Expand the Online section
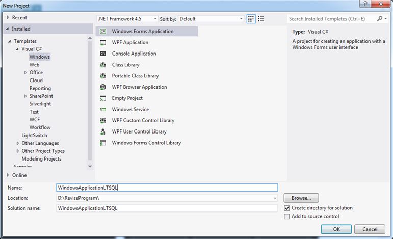This screenshot has height=239, width=393. pos(8,175)
